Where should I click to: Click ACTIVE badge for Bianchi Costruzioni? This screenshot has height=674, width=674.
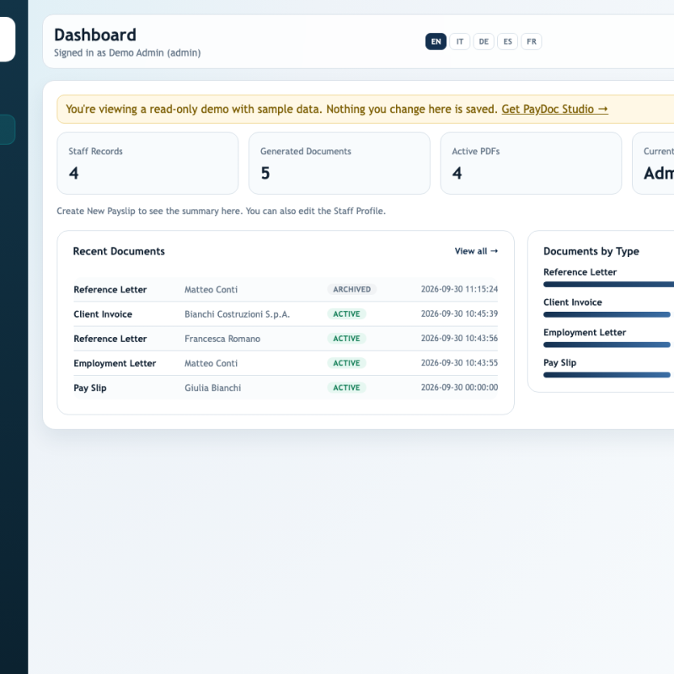point(346,314)
